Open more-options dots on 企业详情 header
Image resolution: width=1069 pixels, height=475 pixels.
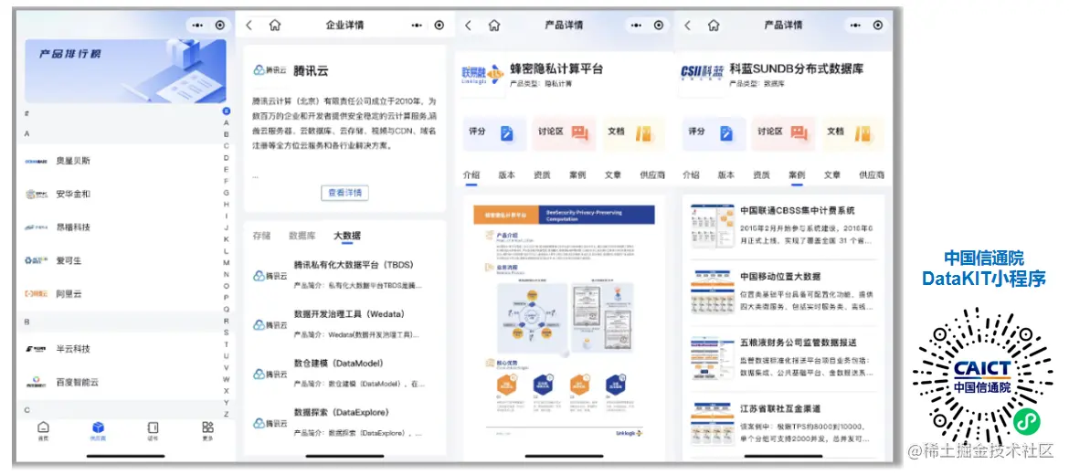[418, 26]
